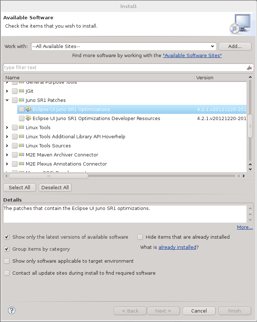Click the software list scroll down arrow
This screenshot has width=257, height=322.
click(x=250, y=169)
